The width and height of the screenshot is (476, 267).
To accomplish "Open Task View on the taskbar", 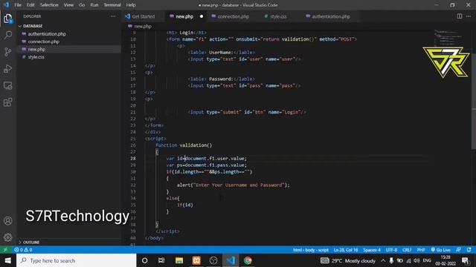I will point(161,260).
